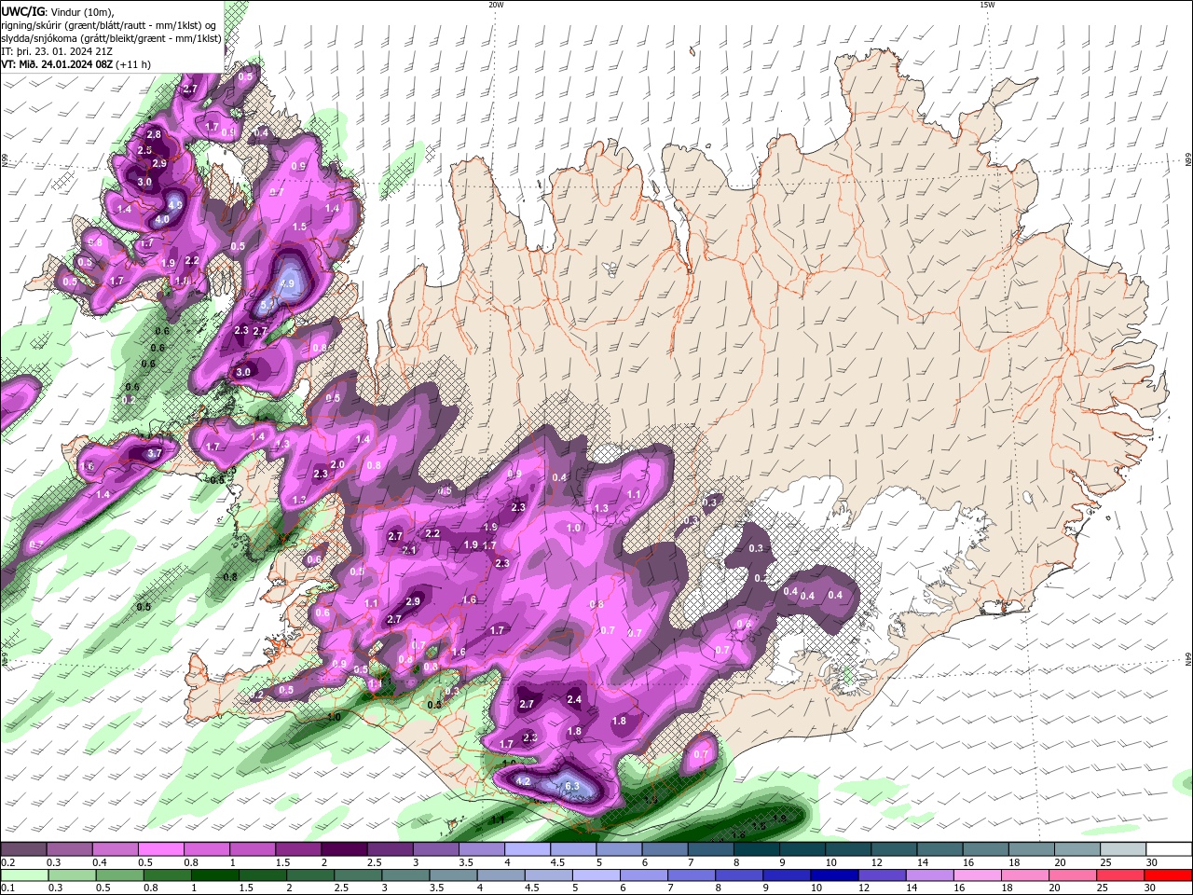Select the IT: þri. 23. 01. 2024 21Z line
1193x895 pixels.
point(58,51)
